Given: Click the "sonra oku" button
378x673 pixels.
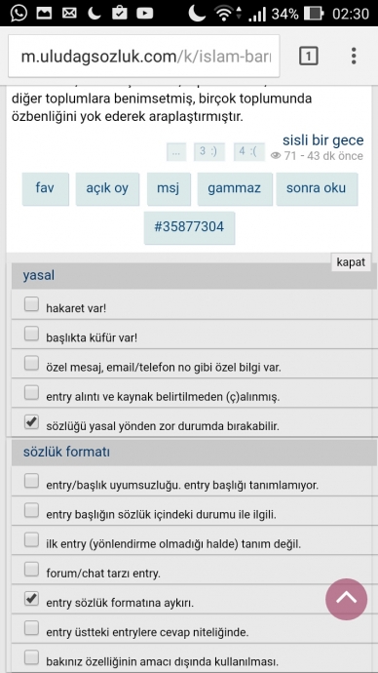Looking at the screenshot, I should [317, 189].
